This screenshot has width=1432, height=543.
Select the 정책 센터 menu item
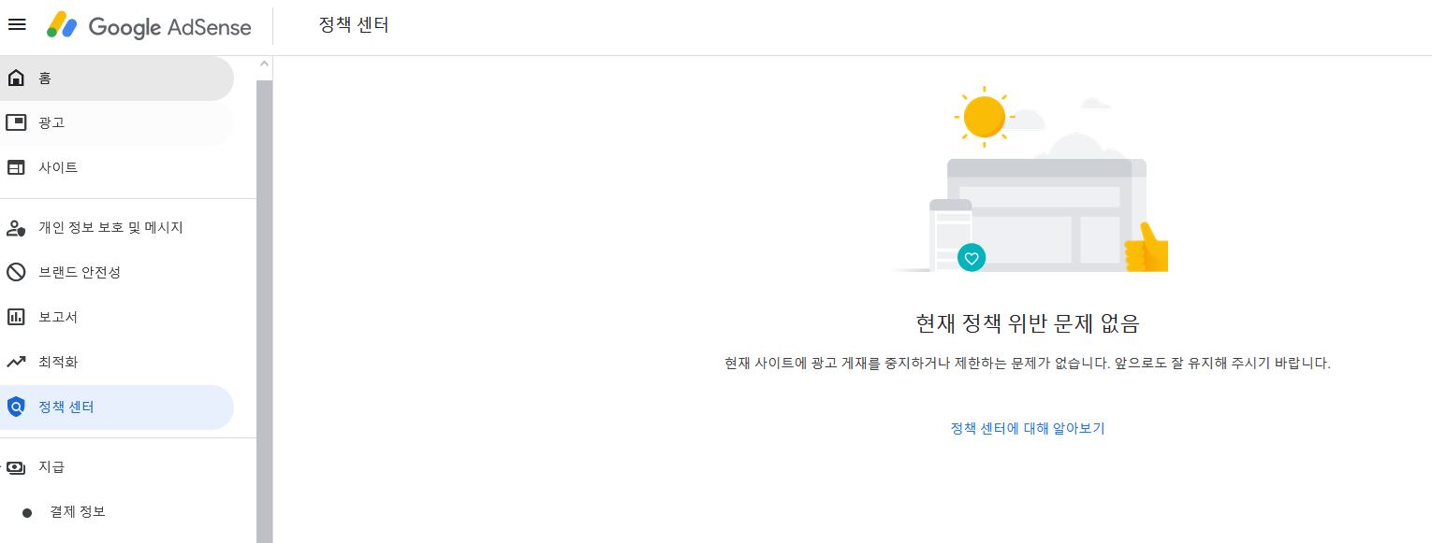tap(117, 407)
